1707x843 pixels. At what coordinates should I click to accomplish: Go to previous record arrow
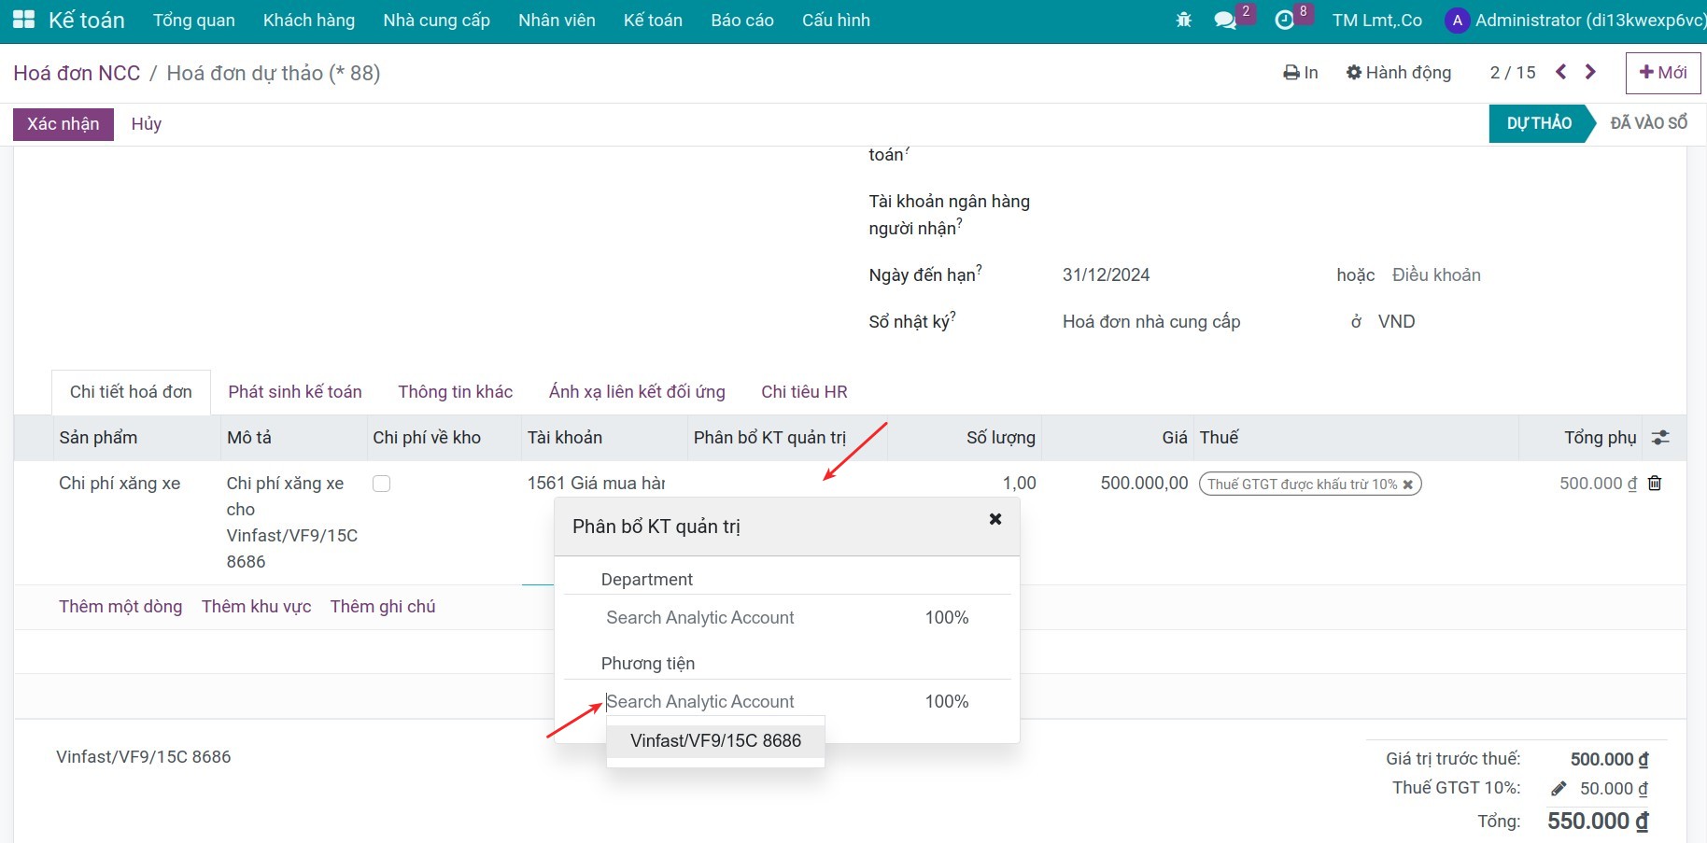1561,72
